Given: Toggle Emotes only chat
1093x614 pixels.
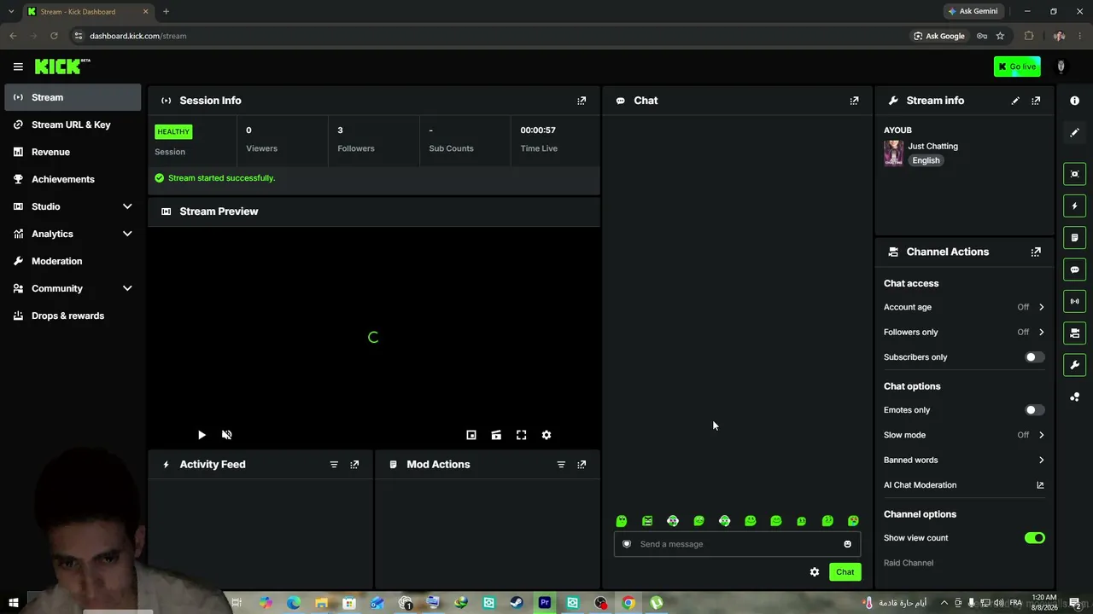Looking at the screenshot, I should click(x=1034, y=410).
